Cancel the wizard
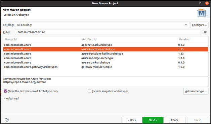211x124 pixels. coord(175,120)
